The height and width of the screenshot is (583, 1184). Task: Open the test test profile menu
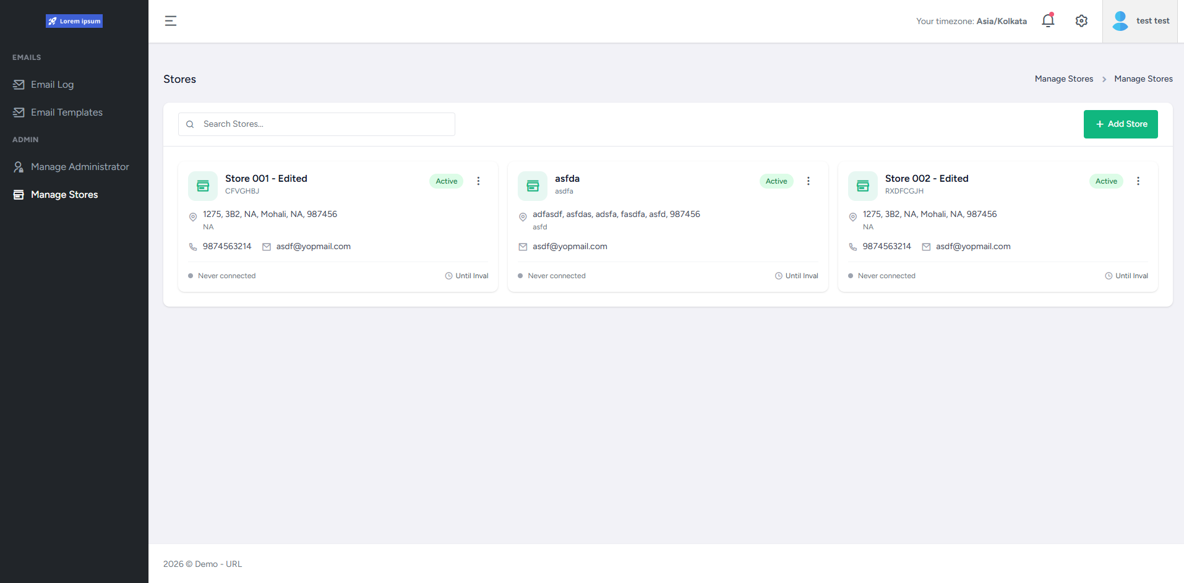coord(1152,21)
